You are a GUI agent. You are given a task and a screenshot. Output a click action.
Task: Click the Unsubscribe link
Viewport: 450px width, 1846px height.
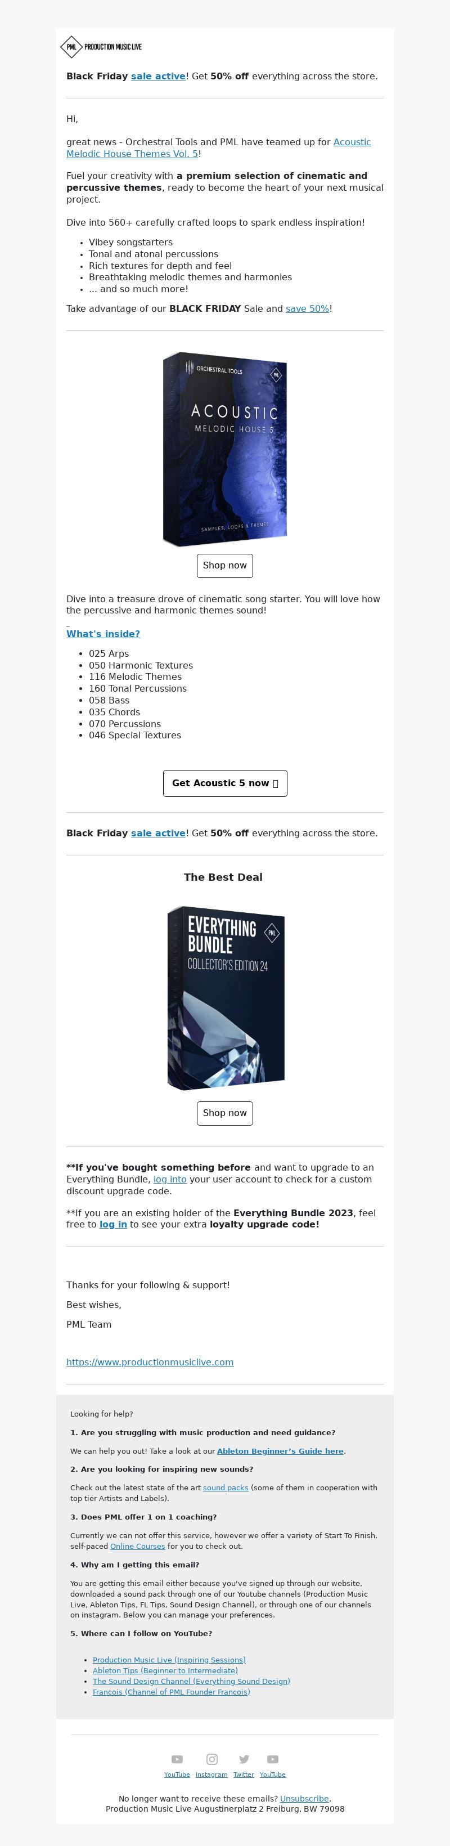point(304,1799)
